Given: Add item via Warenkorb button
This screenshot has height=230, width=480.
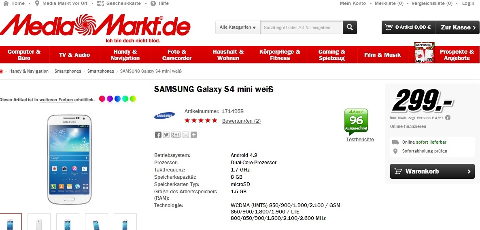Looking at the screenshot, I should click(x=432, y=171).
